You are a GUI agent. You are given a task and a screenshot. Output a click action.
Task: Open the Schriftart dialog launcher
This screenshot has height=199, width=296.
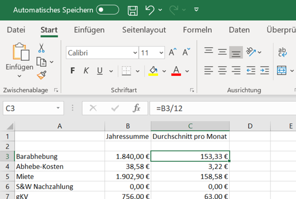pos(192,90)
